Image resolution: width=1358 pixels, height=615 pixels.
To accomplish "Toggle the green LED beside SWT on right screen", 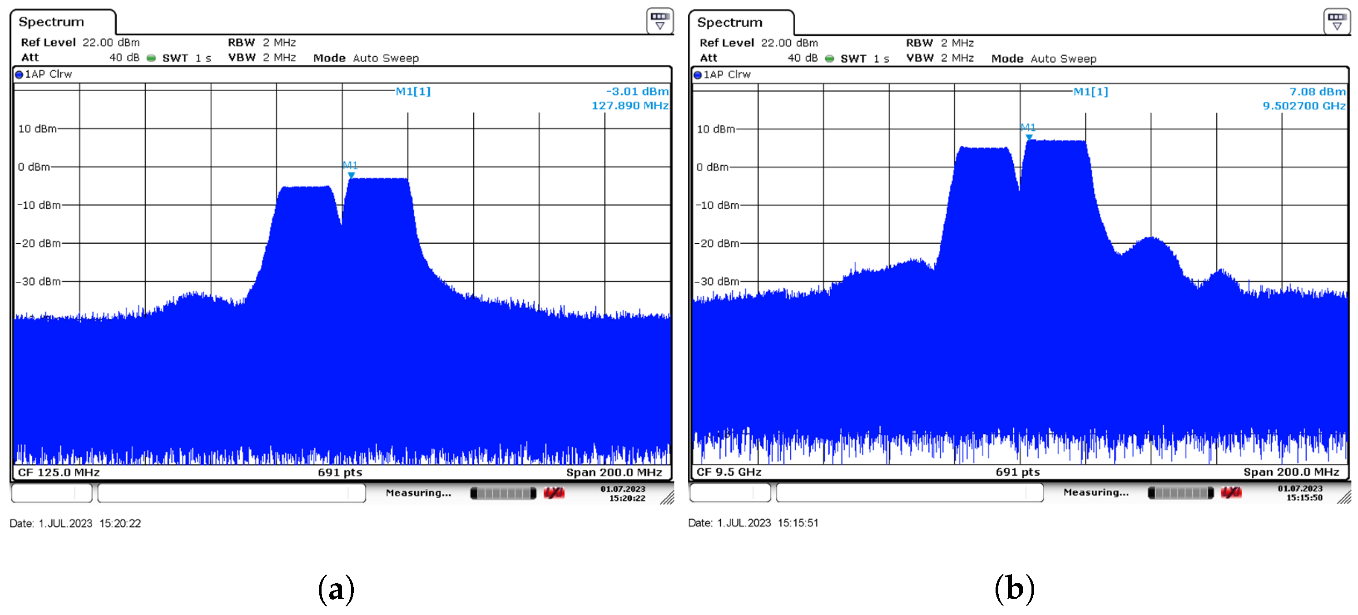I will (x=829, y=58).
